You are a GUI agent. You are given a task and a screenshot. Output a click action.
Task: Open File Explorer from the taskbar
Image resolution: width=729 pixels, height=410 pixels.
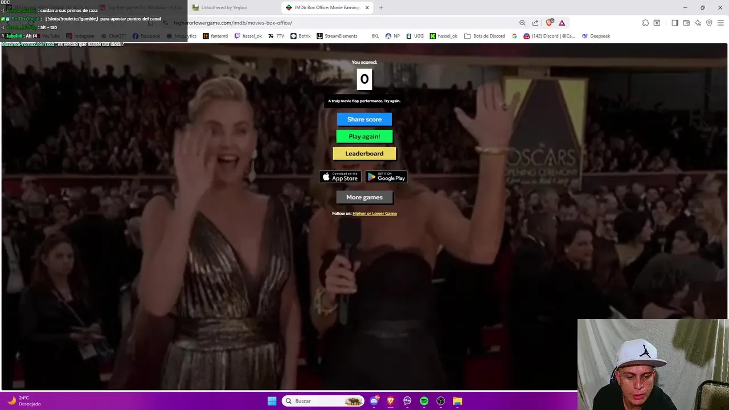click(x=457, y=401)
